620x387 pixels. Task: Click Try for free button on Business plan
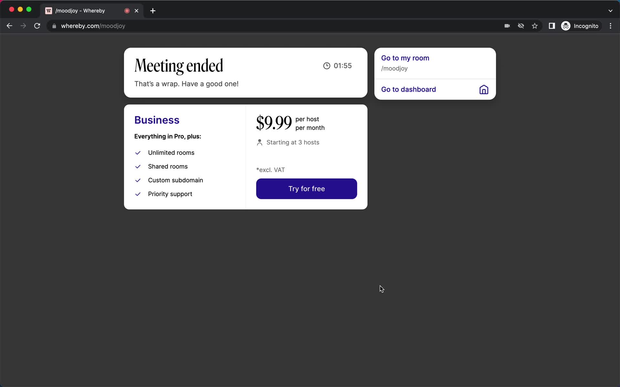coord(307,189)
